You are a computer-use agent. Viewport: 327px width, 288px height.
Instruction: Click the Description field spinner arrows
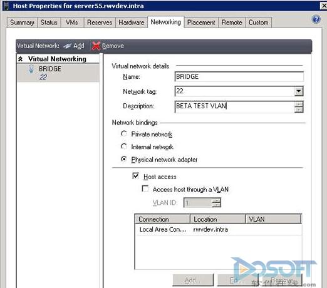[x=299, y=107]
